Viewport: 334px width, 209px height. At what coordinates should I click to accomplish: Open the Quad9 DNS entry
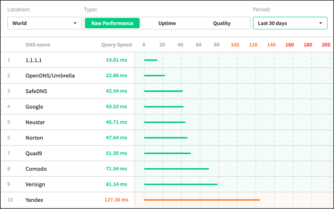pyautogui.click(x=34, y=154)
